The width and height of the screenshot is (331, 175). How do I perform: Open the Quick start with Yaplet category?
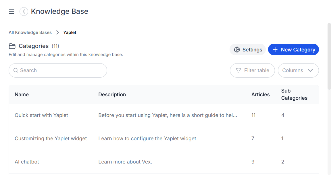tap(41, 115)
